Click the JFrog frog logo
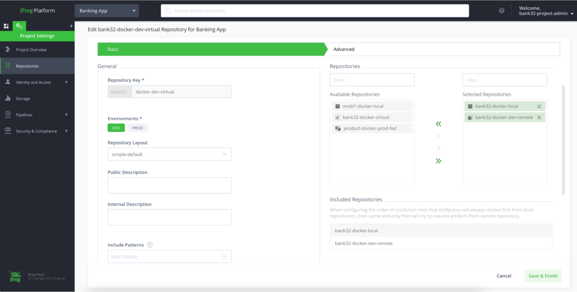Image resolution: width=577 pixels, height=292 pixels. tap(15, 275)
